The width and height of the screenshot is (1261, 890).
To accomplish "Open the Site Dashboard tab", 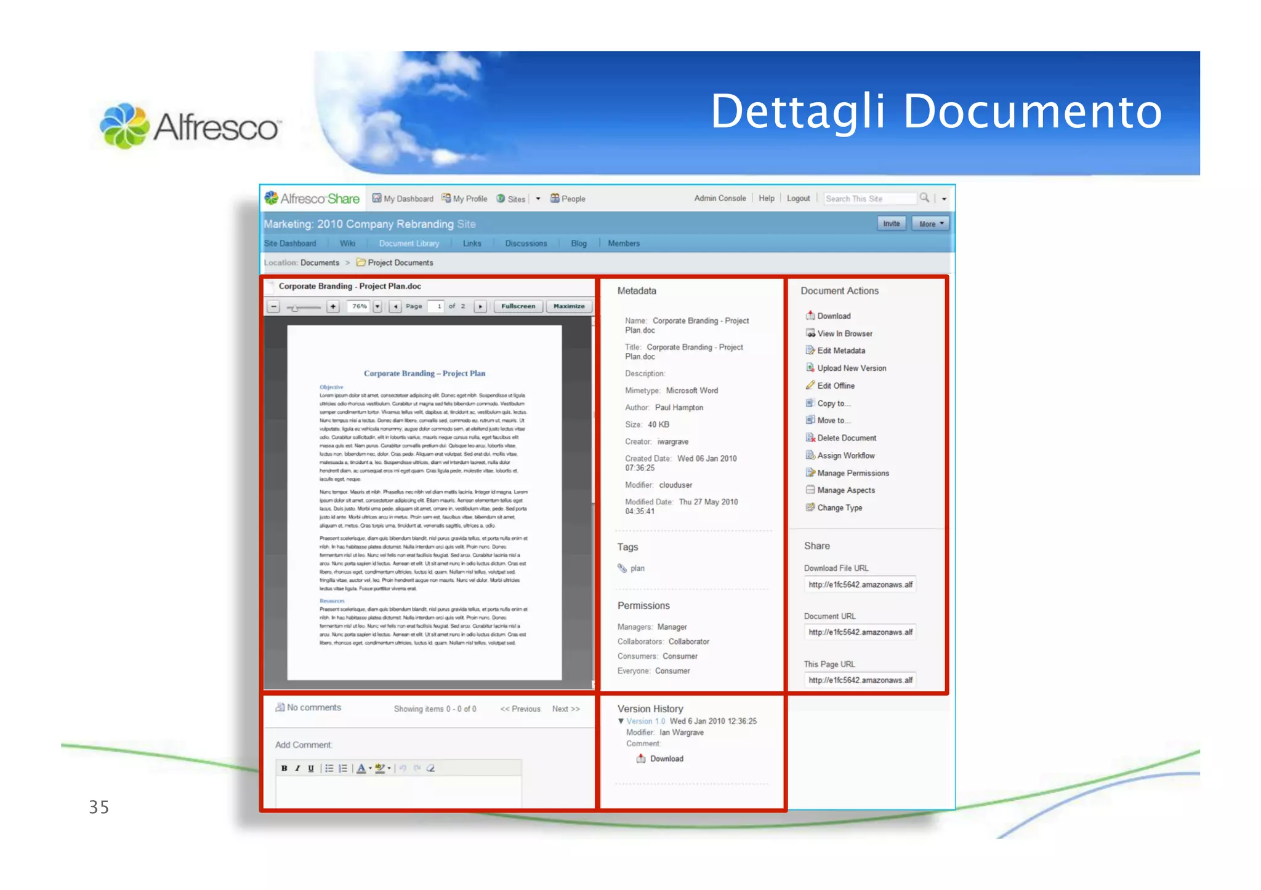I will click(290, 244).
